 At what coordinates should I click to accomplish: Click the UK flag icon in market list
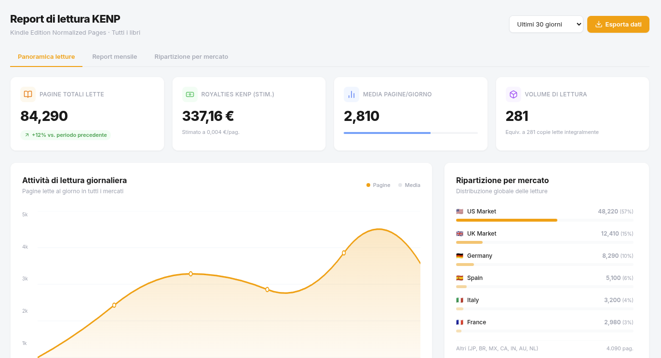(459, 234)
